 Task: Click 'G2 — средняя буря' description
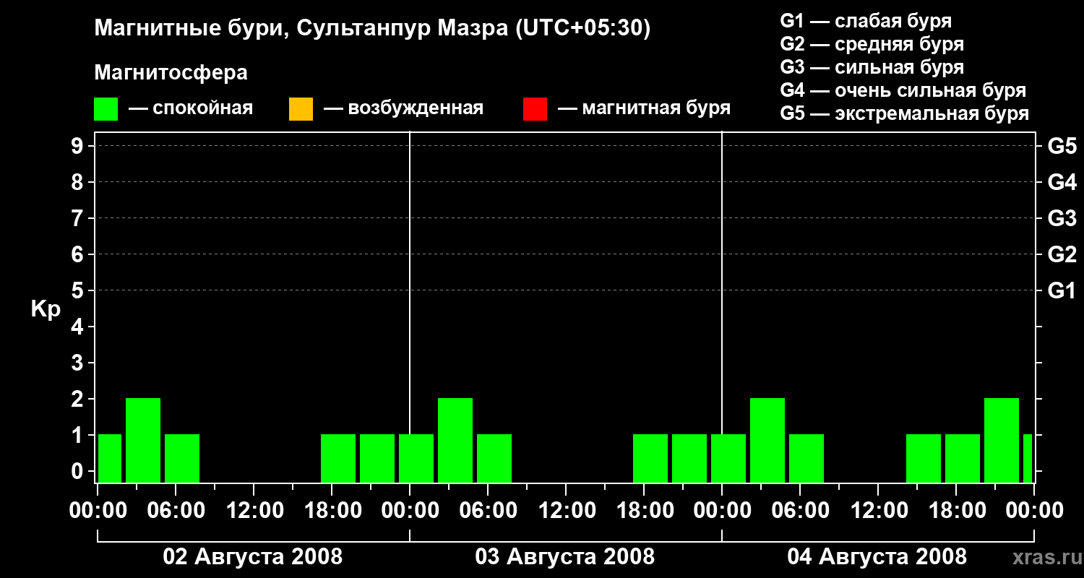pyautogui.click(x=872, y=44)
